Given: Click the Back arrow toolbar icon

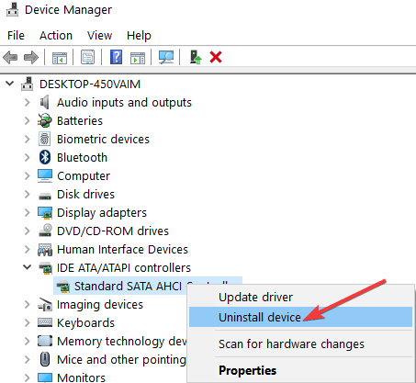Looking at the screenshot, I should [10, 57].
